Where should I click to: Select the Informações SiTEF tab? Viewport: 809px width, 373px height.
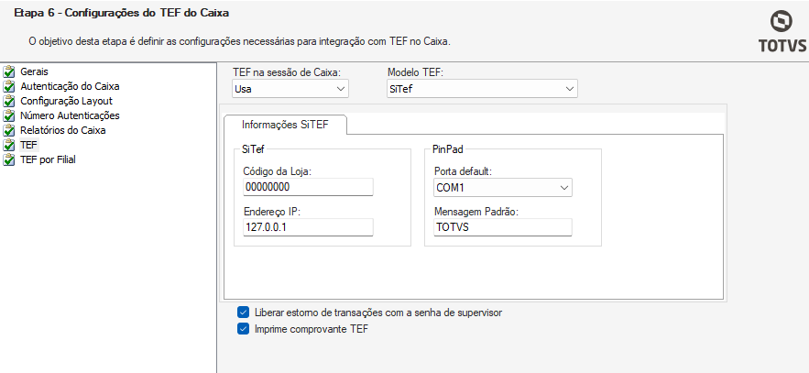click(283, 124)
